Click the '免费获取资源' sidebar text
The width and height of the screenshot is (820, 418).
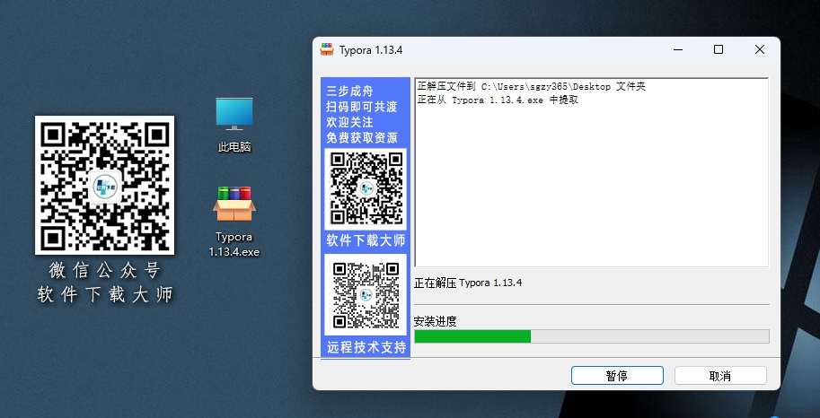click(x=362, y=138)
